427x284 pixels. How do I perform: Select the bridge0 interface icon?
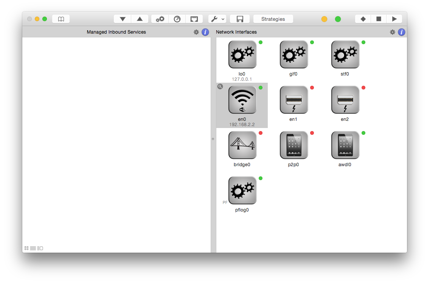[x=242, y=145]
